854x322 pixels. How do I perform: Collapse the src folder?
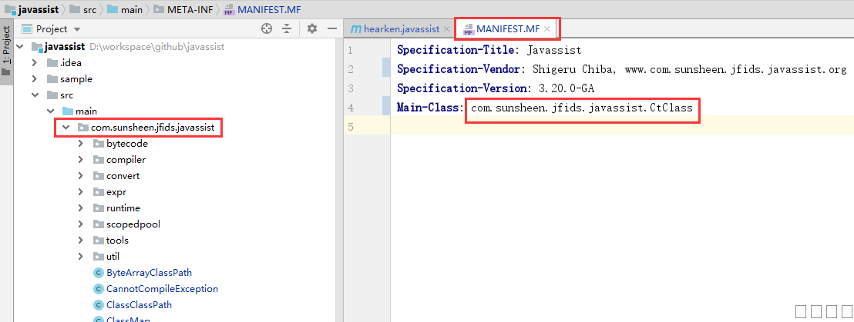click(35, 95)
